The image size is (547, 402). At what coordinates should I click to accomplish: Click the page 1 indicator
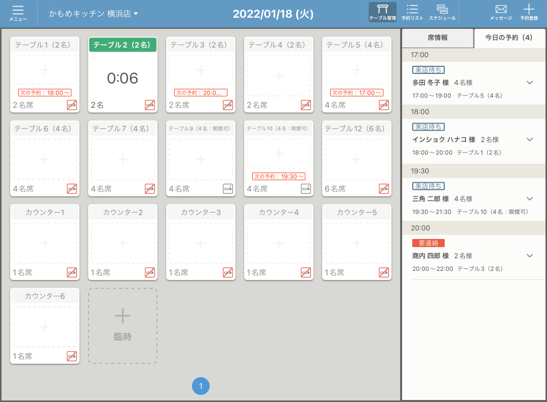(201, 386)
